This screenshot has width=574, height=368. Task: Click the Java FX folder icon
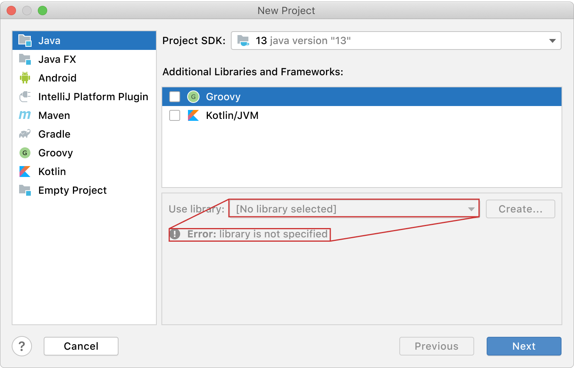[x=25, y=59]
